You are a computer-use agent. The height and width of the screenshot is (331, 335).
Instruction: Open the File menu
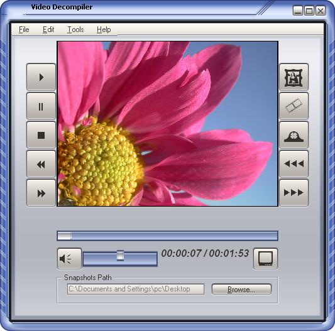point(24,30)
